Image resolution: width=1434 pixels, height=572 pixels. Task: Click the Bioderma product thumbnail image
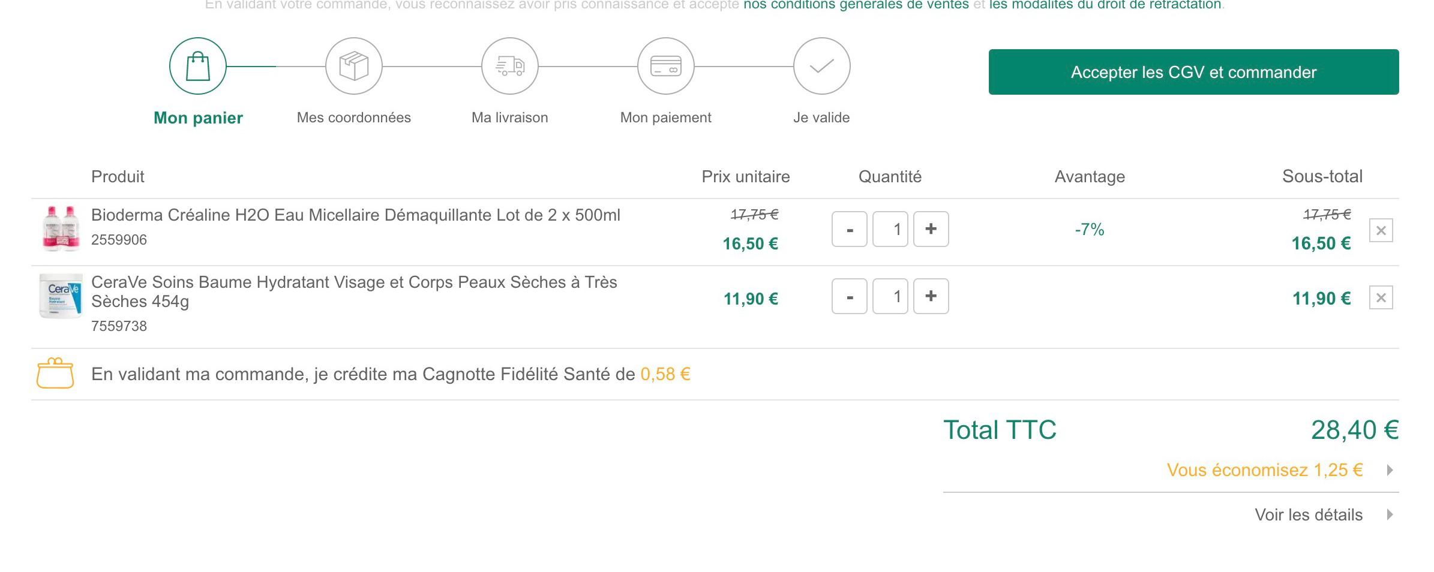click(61, 228)
